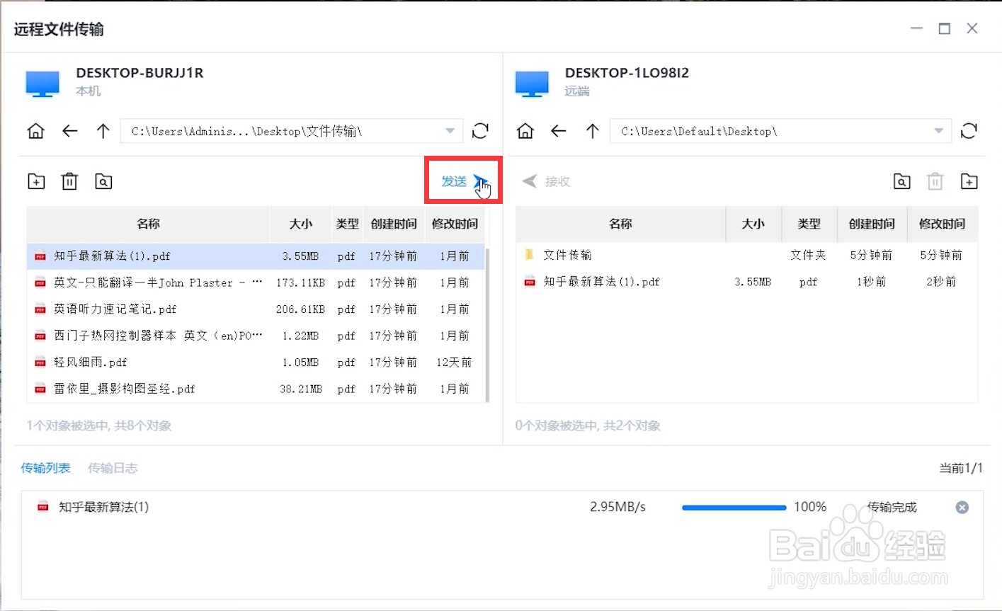The height and width of the screenshot is (611, 1002).
Task: Go to home directory on local machine
Action: [35, 131]
